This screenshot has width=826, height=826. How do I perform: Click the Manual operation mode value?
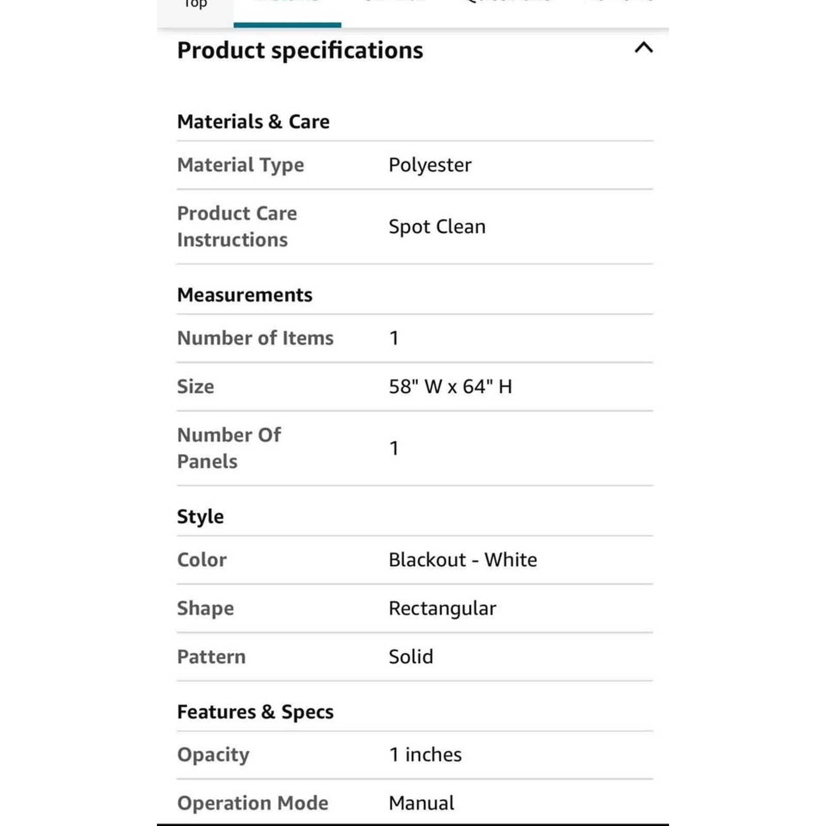pos(421,803)
